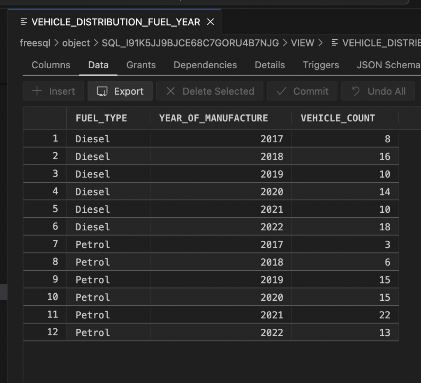
Task: Open the Triggers tab
Action: tap(321, 65)
